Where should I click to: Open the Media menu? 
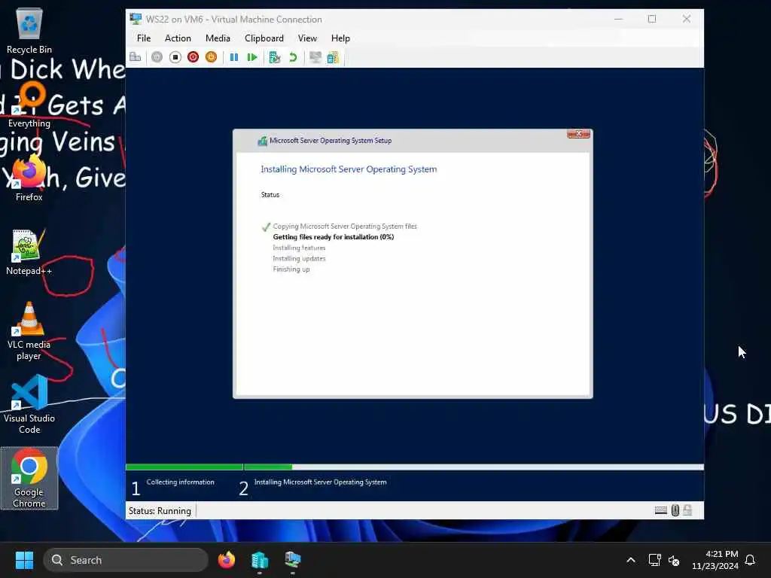pos(218,38)
